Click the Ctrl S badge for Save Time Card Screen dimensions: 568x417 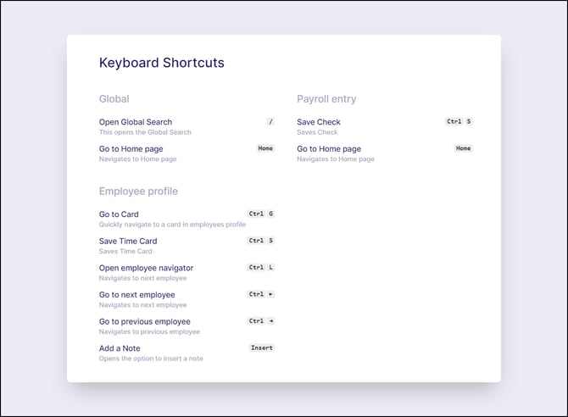pos(261,241)
